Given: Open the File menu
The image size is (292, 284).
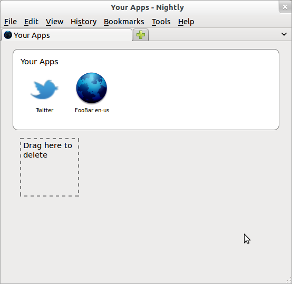Looking at the screenshot, I should 11,22.
